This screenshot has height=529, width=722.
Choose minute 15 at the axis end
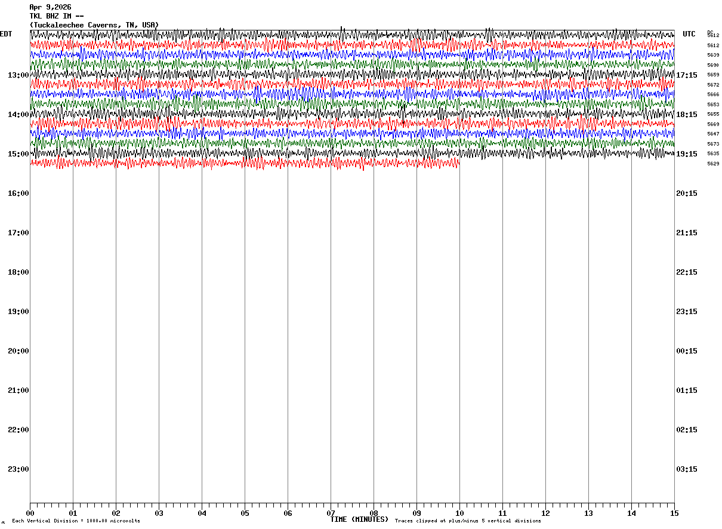click(674, 513)
